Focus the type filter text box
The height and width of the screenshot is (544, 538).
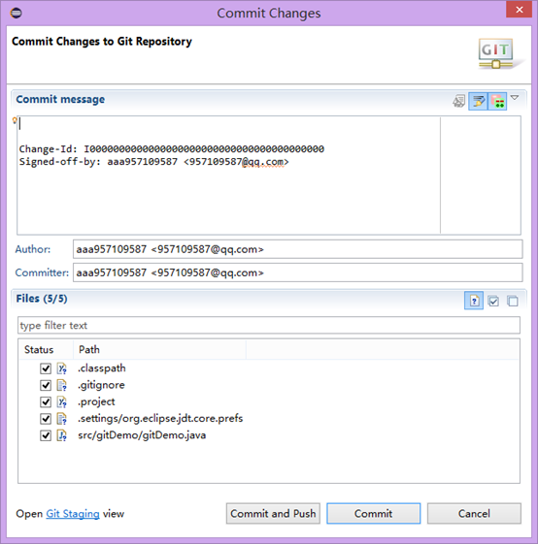pyautogui.click(x=269, y=326)
